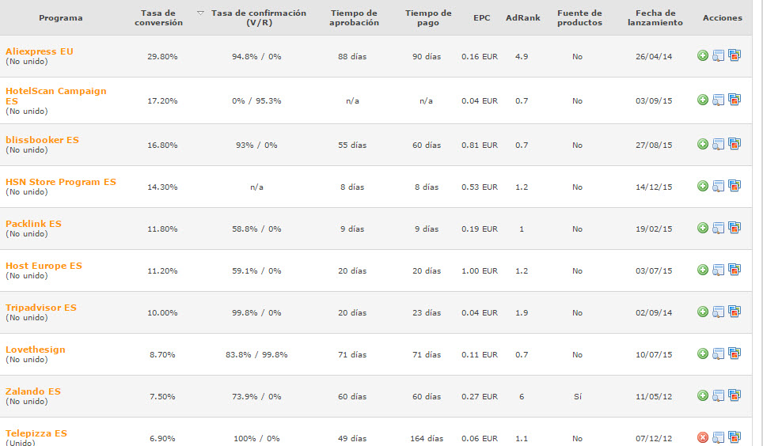Sort by the EPC column header

pos(482,18)
